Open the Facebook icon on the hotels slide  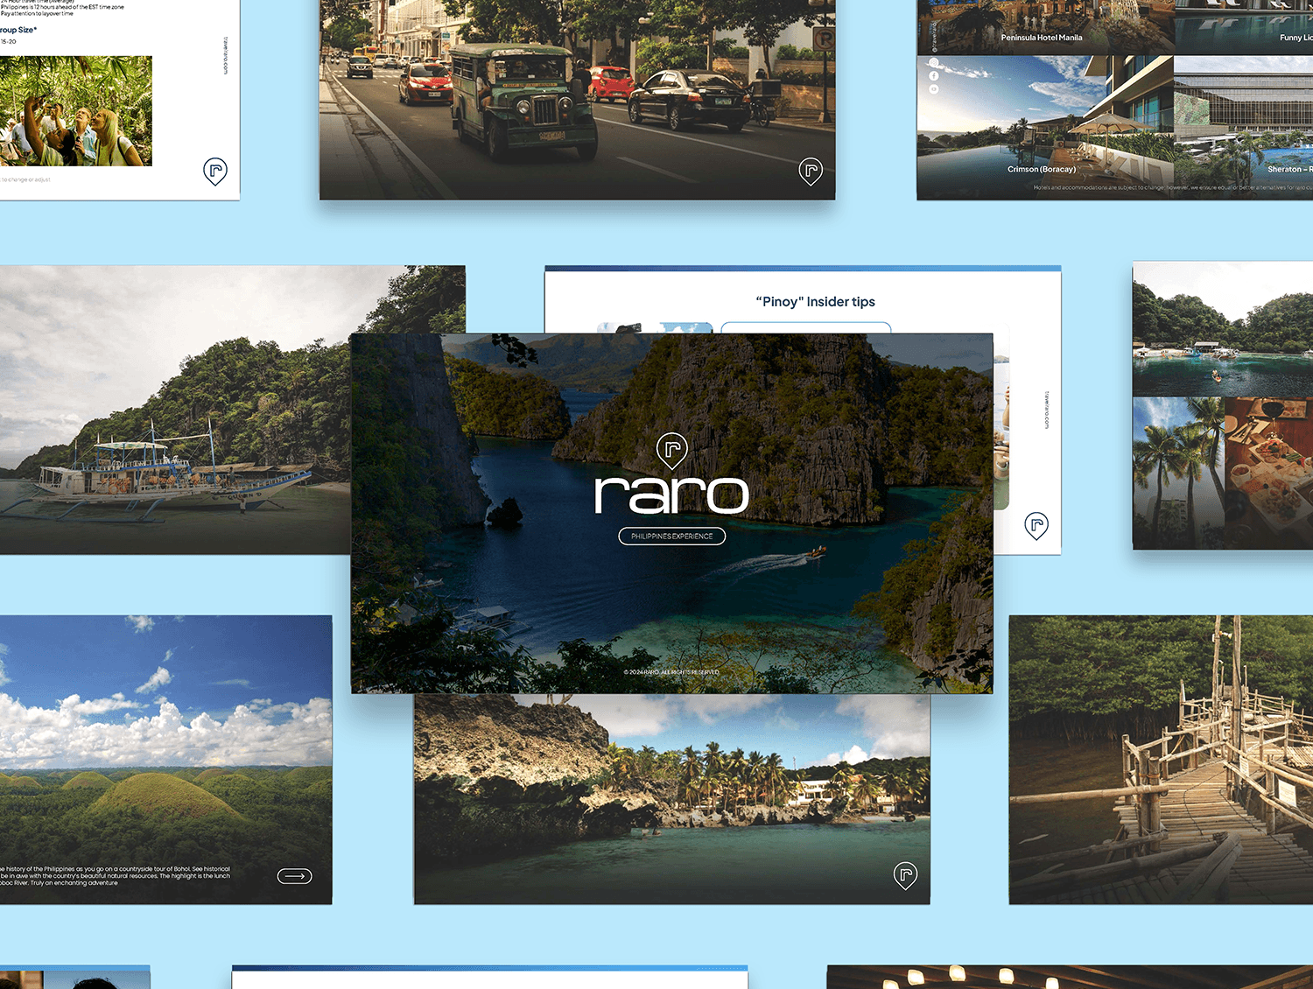tap(934, 76)
